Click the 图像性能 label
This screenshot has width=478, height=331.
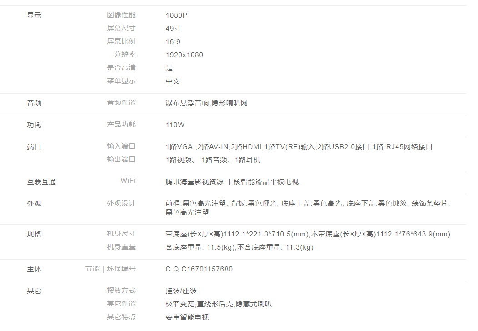pos(121,15)
